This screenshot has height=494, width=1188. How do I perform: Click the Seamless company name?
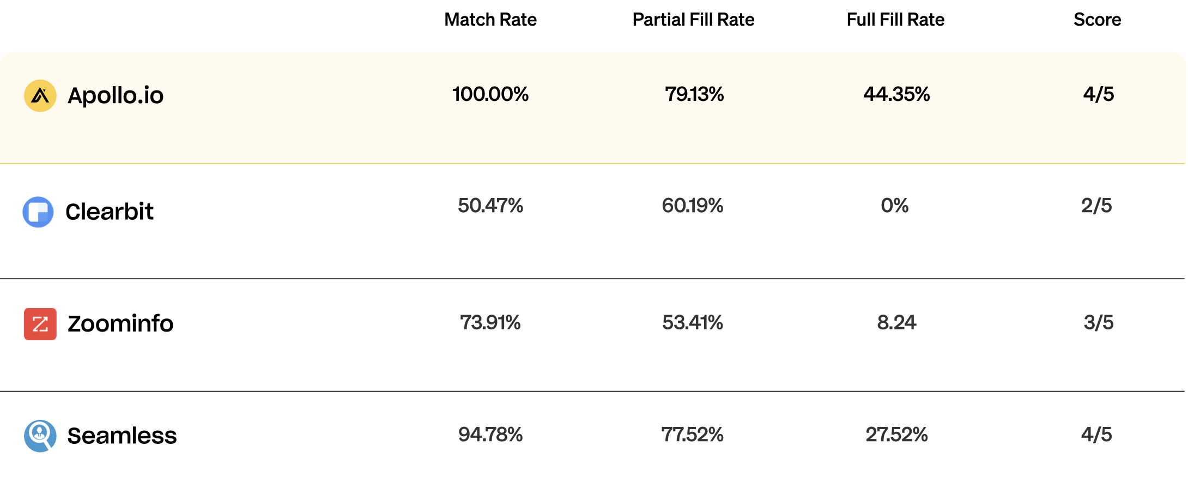click(122, 436)
